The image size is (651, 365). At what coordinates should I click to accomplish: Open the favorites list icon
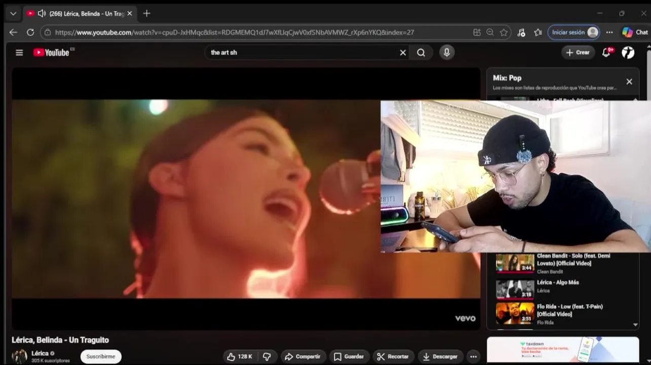(x=538, y=32)
